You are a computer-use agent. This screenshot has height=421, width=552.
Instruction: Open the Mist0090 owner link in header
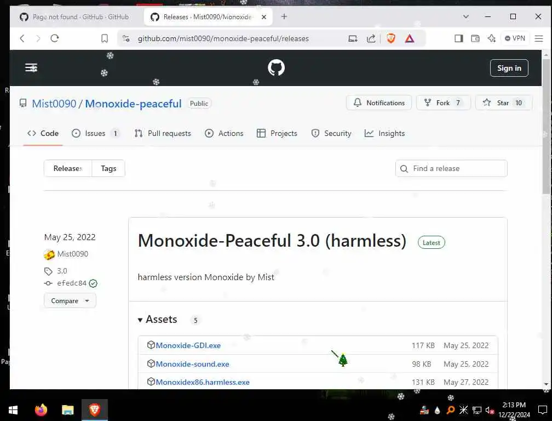54,104
